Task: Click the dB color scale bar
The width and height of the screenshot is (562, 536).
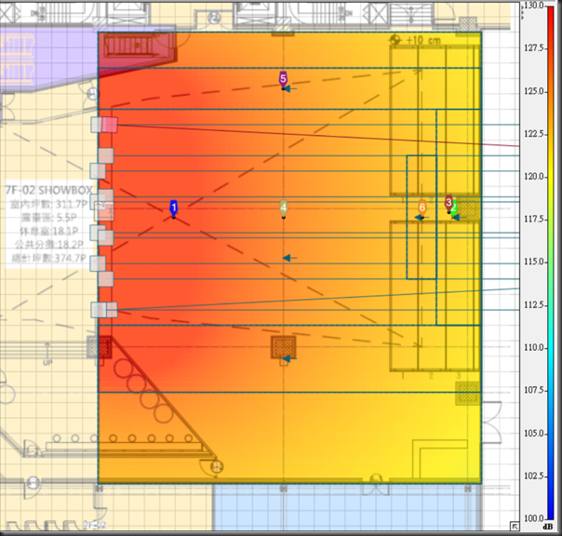Action: tap(550, 262)
